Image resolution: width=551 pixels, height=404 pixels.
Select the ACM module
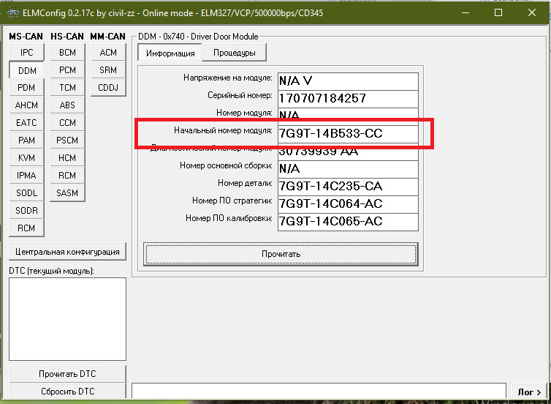tap(108, 53)
